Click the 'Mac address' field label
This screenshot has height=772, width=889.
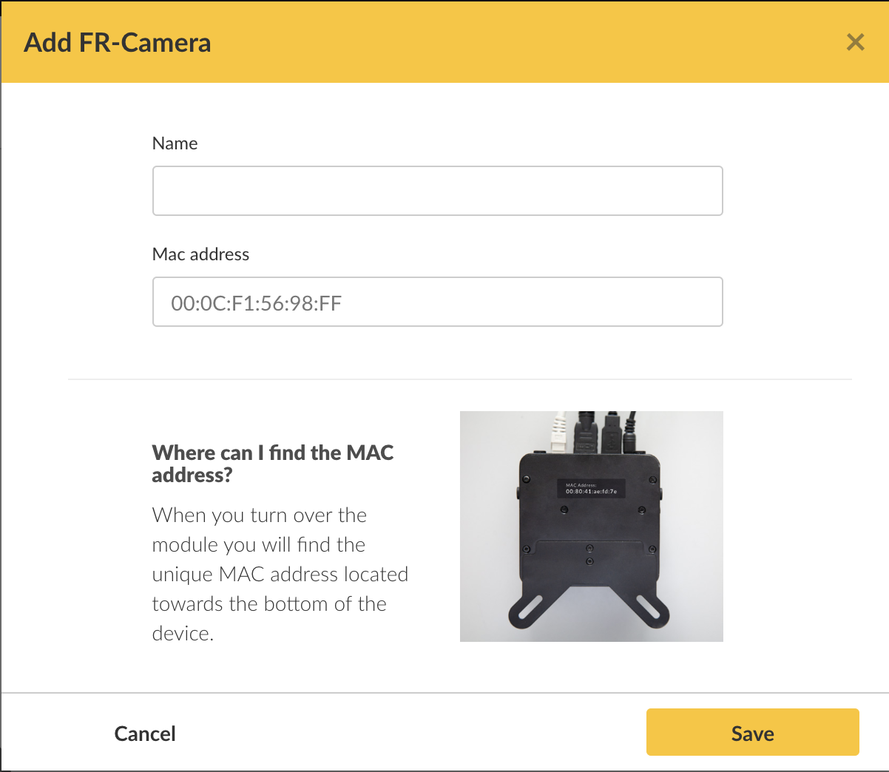[x=200, y=254]
